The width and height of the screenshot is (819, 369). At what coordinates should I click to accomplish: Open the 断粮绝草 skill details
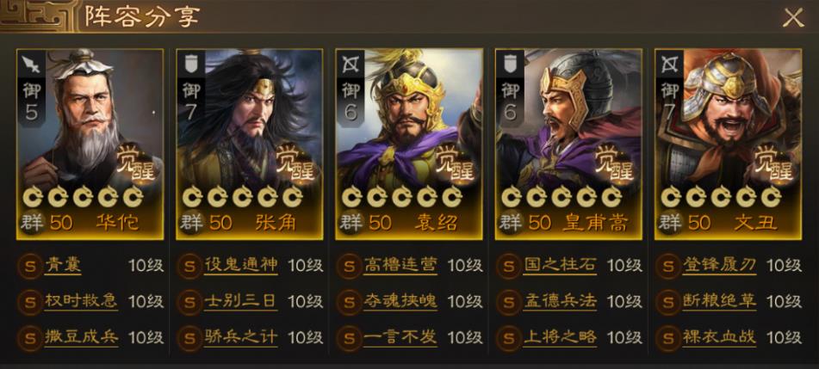[x=719, y=301]
